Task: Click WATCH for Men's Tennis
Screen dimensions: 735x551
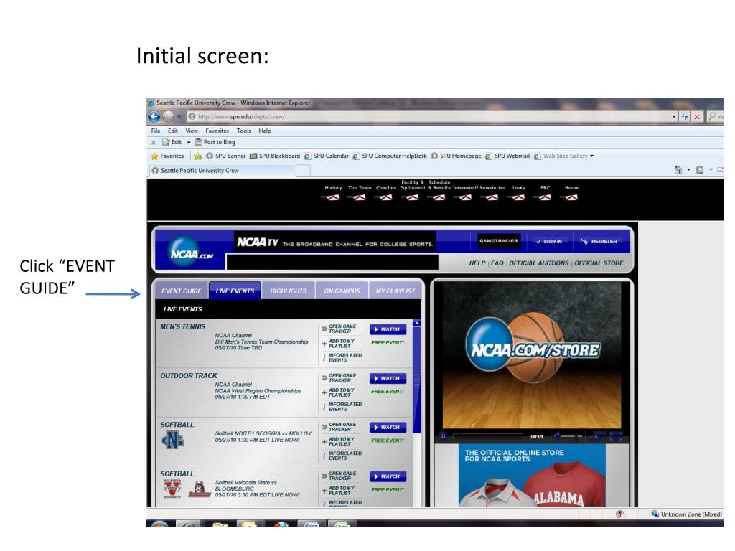Action: point(388,329)
